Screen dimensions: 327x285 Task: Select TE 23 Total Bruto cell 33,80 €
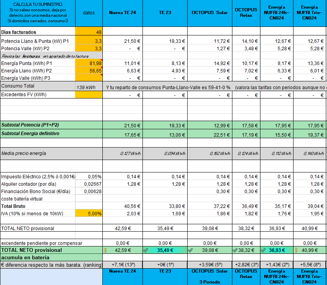coord(165,206)
